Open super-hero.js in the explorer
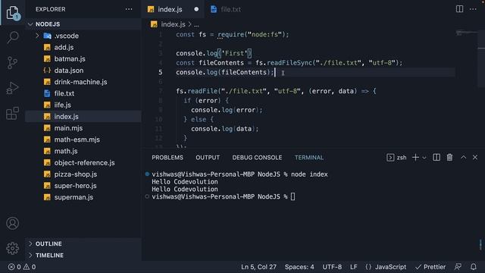The image size is (485, 273). tap(83, 186)
